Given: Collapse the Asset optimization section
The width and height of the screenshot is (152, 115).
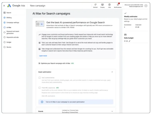Looking at the screenshot, I should (x=112, y=72).
